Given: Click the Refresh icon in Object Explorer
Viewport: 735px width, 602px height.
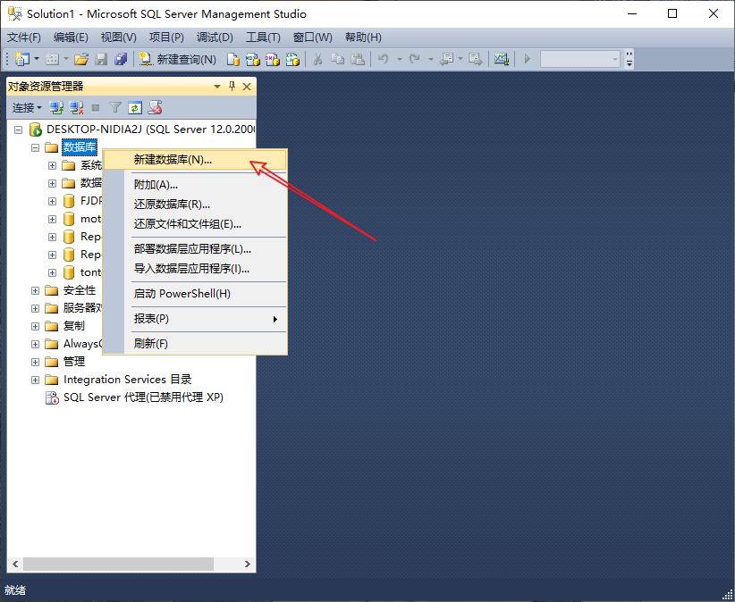Looking at the screenshot, I should tap(135, 108).
